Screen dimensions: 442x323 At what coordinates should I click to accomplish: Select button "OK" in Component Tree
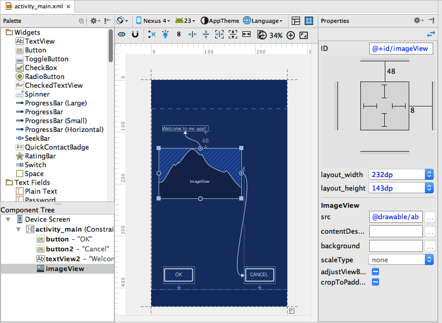(x=64, y=239)
